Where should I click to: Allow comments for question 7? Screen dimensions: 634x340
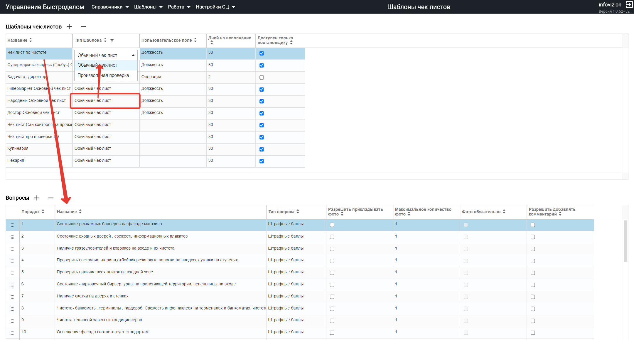(x=533, y=297)
